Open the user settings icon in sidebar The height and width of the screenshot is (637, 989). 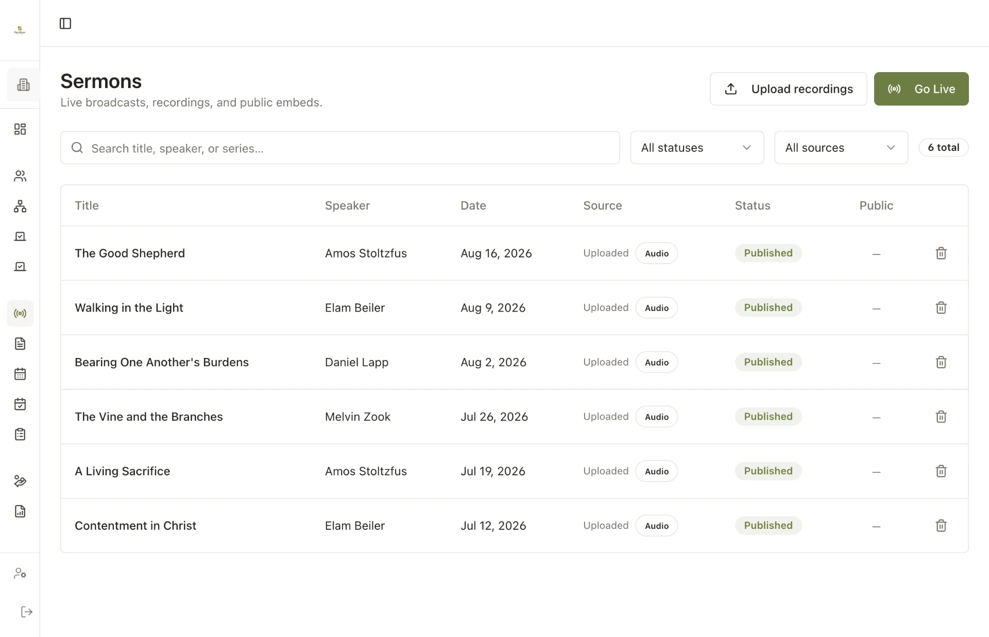click(20, 573)
